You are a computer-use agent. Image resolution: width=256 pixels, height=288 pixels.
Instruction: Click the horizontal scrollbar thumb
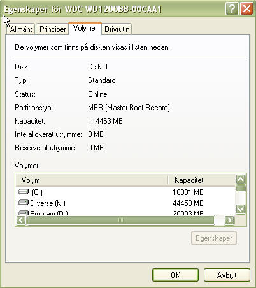(x=120, y=220)
